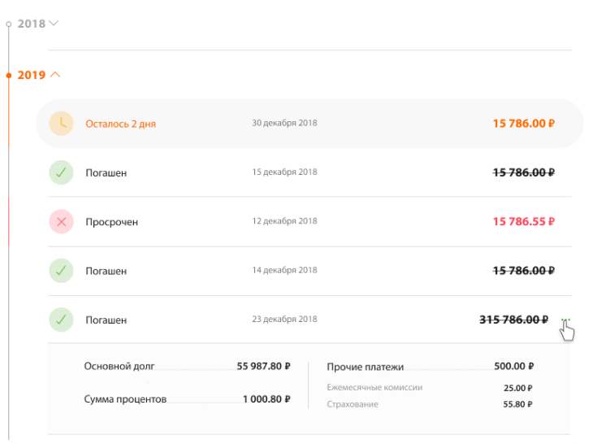
Task: Select the 2018 year label
Action: [x=32, y=24]
